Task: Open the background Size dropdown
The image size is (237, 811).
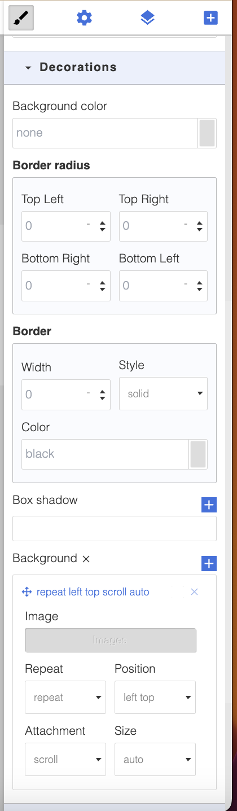Action: tap(155, 760)
